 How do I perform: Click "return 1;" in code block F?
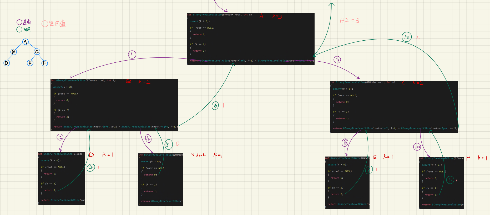pos(431,195)
